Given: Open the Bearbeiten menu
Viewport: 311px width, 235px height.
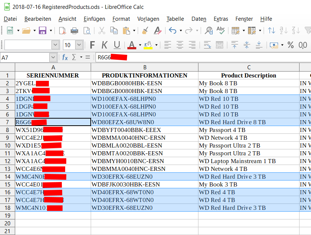Looking at the screenshot, I should pos(38,19).
